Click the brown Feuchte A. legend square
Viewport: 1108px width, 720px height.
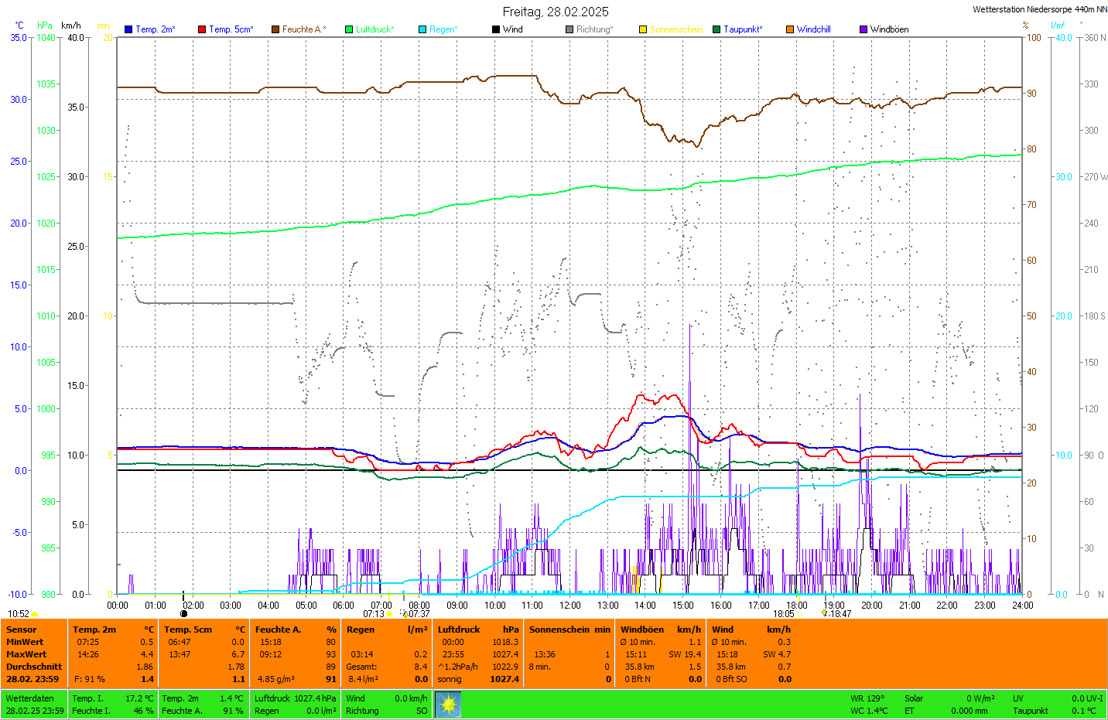click(275, 29)
